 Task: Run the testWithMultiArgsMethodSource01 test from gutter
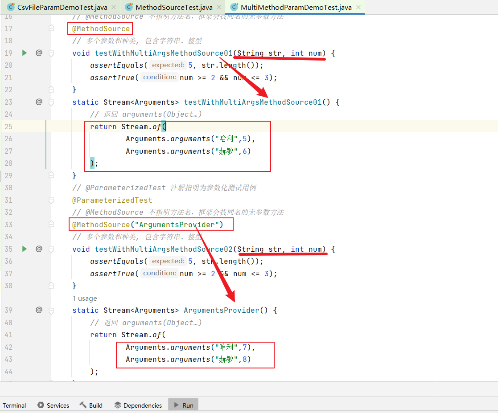click(25, 53)
